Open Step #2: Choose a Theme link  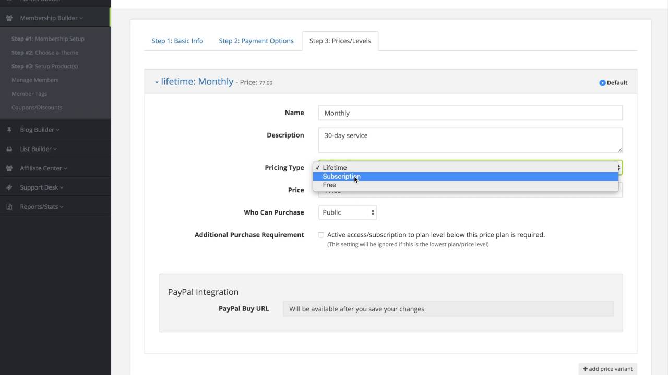tap(45, 53)
